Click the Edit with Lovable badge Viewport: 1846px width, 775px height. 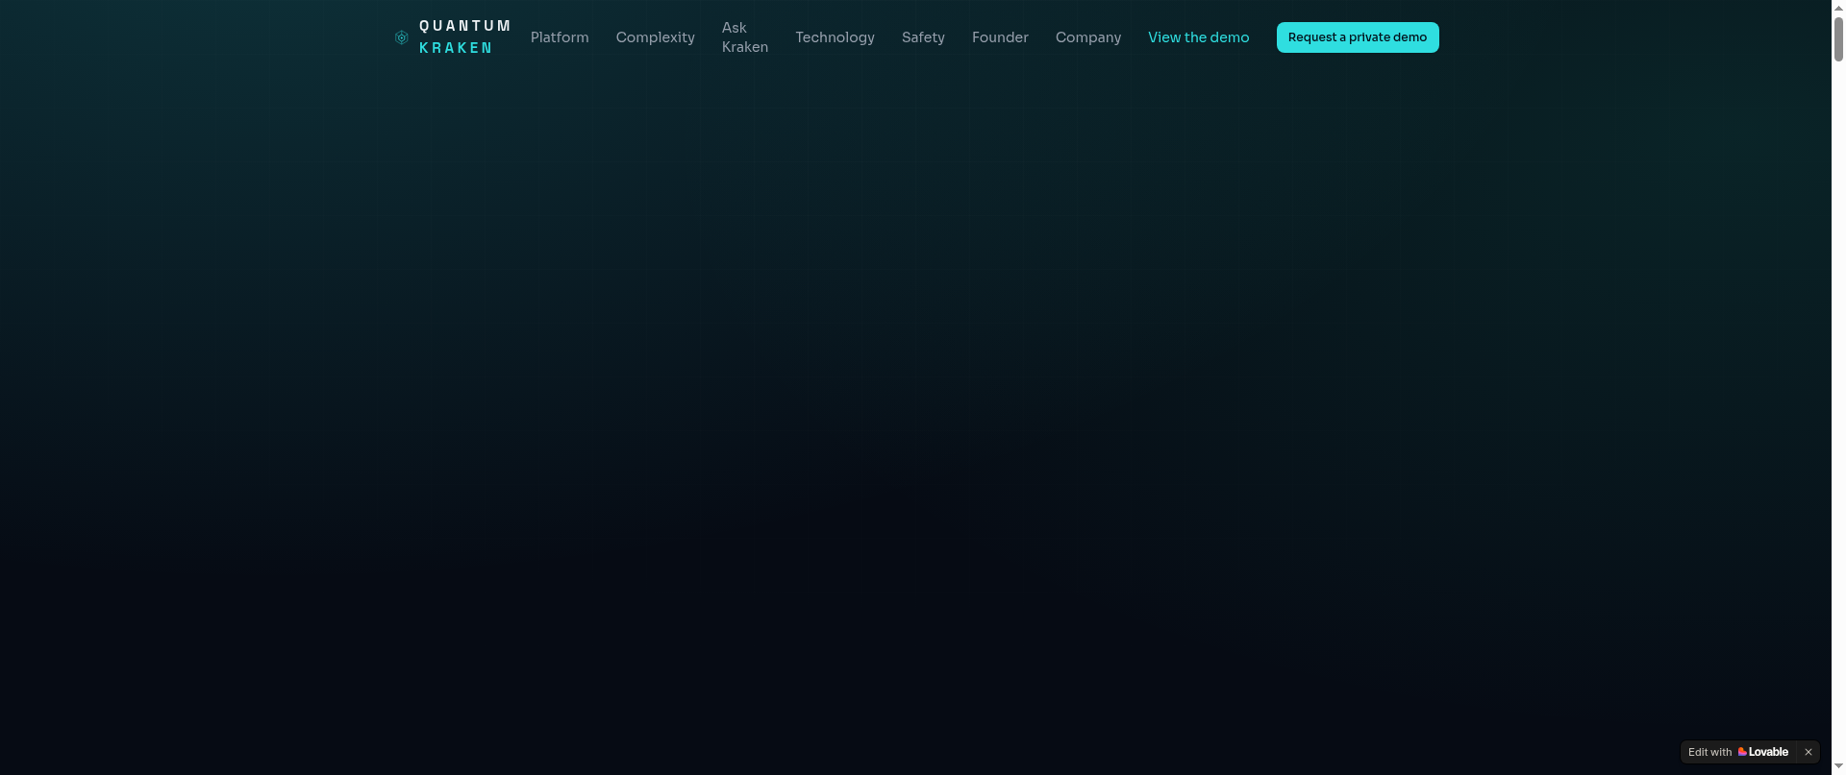tap(1738, 752)
